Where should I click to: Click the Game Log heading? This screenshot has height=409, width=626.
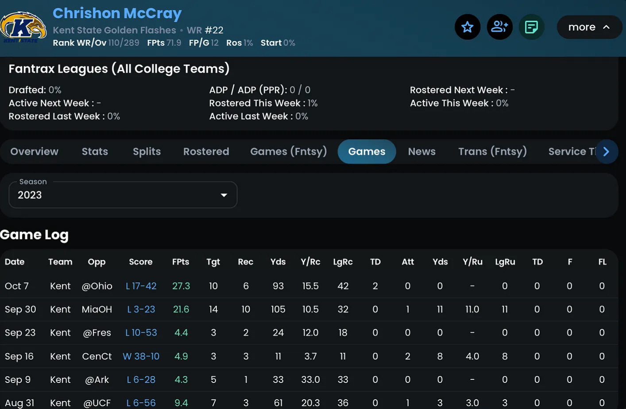click(x=35, y=235)
